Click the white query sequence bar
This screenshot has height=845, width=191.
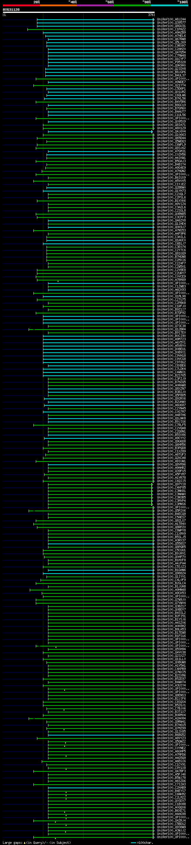[x=79, y=13]
